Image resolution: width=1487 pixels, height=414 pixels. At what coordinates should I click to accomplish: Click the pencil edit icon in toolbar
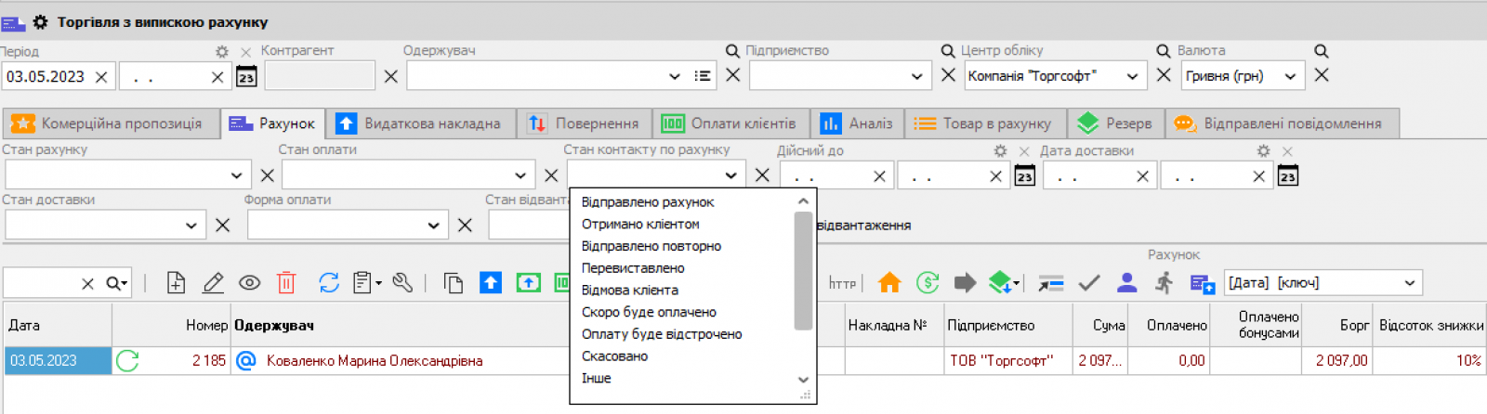213,283
